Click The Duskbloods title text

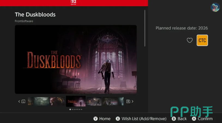35,14
